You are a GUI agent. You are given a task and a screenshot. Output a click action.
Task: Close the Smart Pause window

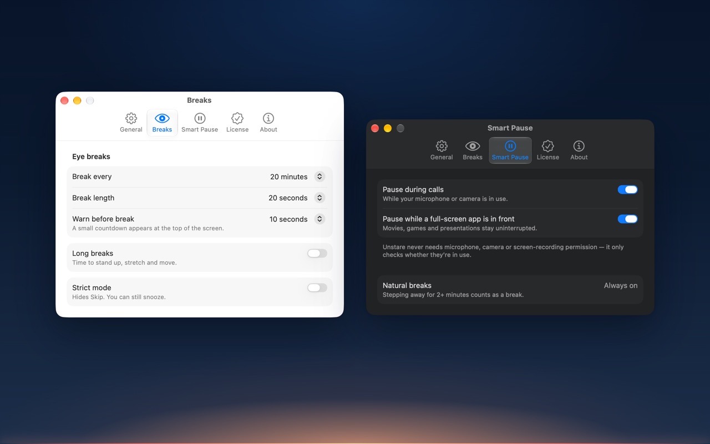(375, 128)
